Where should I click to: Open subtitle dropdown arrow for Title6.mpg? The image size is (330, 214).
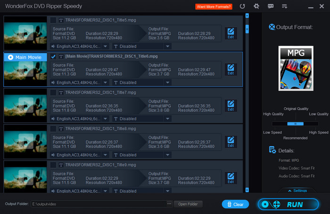(x=167, y=82)
